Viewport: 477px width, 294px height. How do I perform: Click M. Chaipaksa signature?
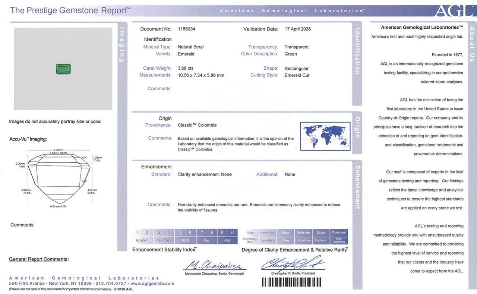215,265
